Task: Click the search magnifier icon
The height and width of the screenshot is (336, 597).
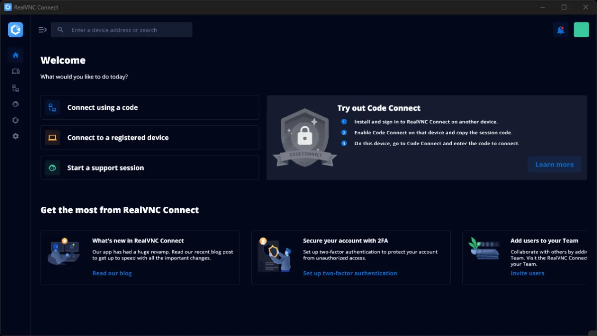Action: [60, 30]
